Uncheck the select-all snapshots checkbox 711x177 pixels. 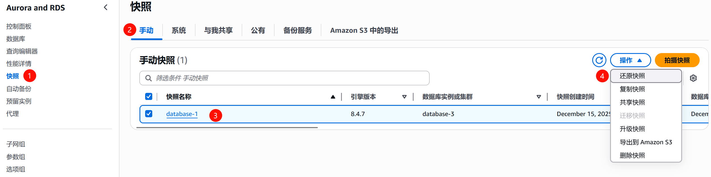(148, 97)
